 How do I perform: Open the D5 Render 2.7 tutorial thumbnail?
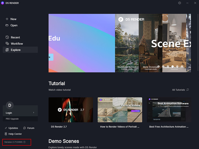[71, 110]
